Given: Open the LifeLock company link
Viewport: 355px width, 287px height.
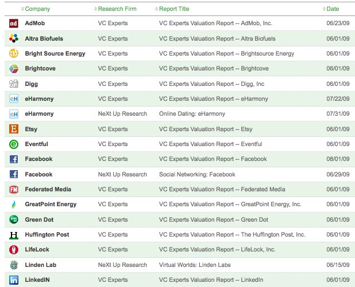Looking at the screenshot, I should click(37, 250).
